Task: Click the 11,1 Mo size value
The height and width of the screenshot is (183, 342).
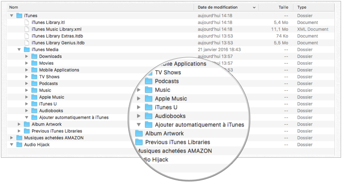Action: [279, 29]
